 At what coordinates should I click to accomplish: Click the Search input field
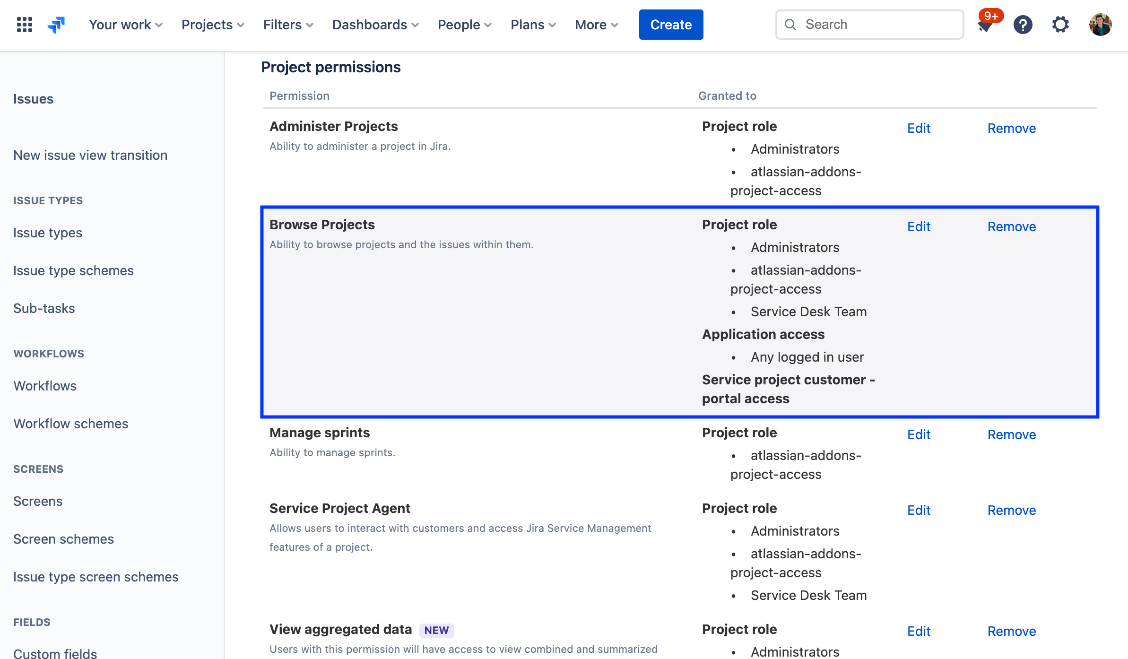pyautogui.click(x=869, y=24)
